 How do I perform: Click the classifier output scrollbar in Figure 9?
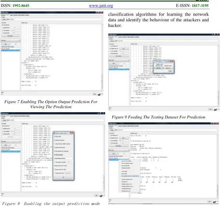[218, 75]
